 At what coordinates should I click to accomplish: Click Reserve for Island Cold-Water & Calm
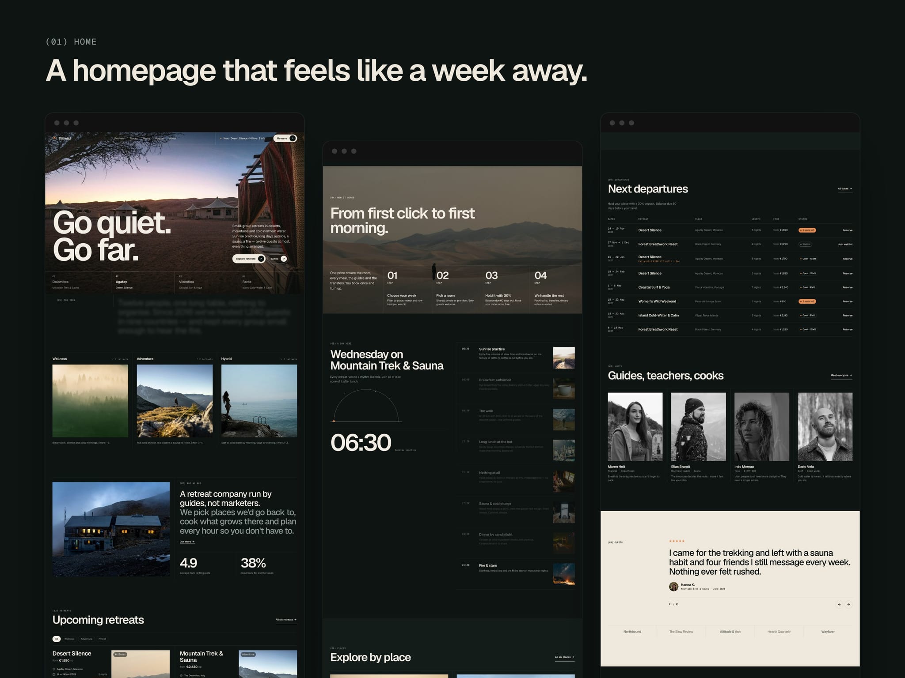coord(847,315)
